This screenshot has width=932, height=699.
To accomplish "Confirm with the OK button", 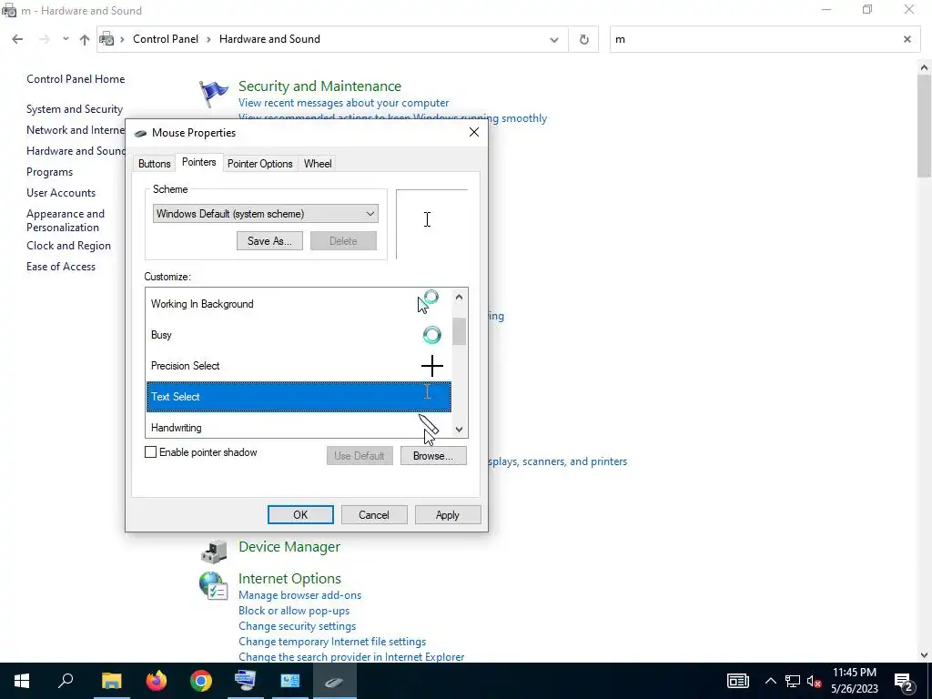I will (300, 515).
